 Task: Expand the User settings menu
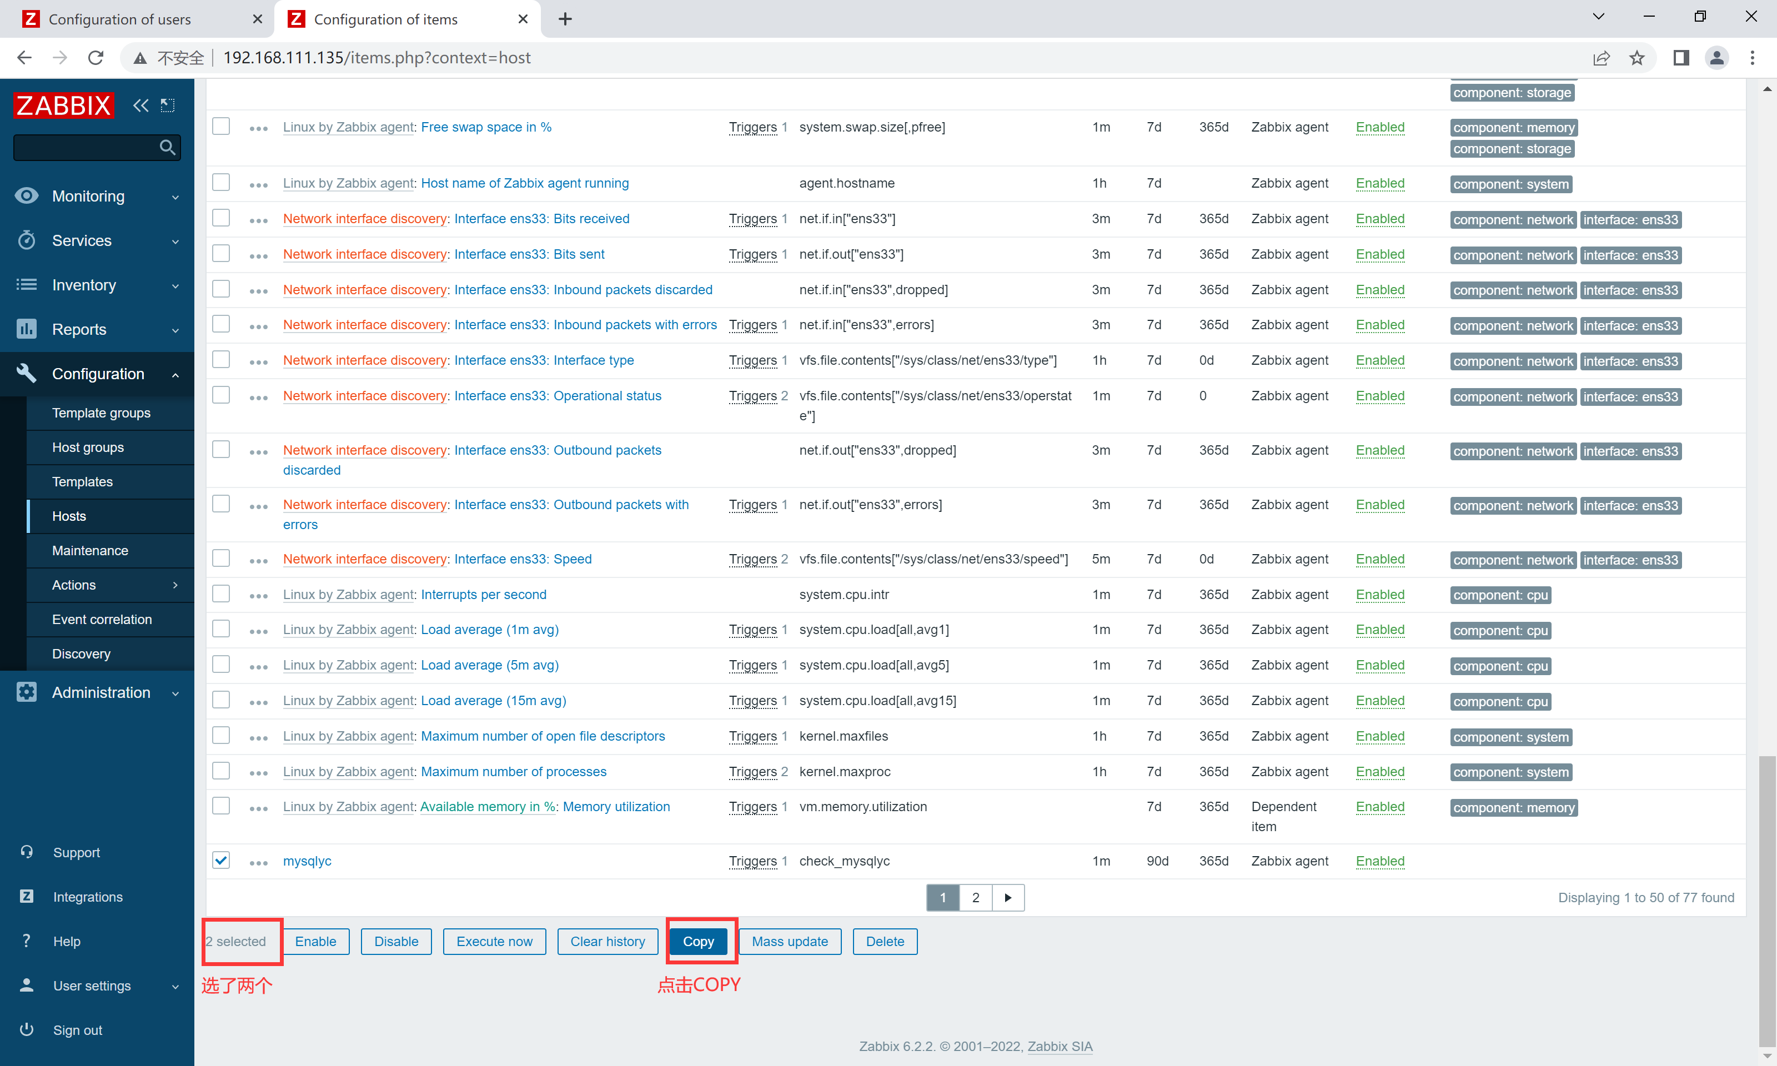tap(175, 986)
